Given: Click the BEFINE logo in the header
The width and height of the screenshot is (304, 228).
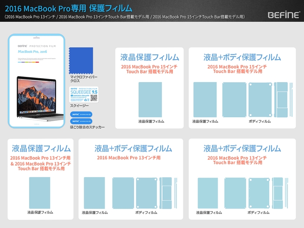Looking at the screenshot, I should click(284, 15).
